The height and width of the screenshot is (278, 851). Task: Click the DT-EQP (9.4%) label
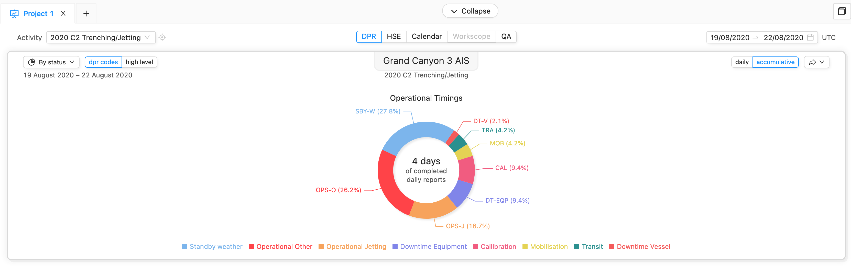507,201
